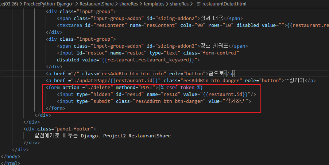Open the PracticePython-Django- breadcrumb folder
The height and width of the screenshot is (165, 329).
click(49, 4)
